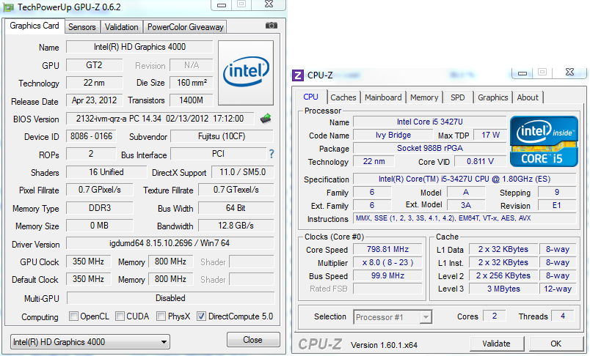Open the Caches tab in CPU-Z
The height and width of the screenshot is (356, 590).
[x=343, y=97]
